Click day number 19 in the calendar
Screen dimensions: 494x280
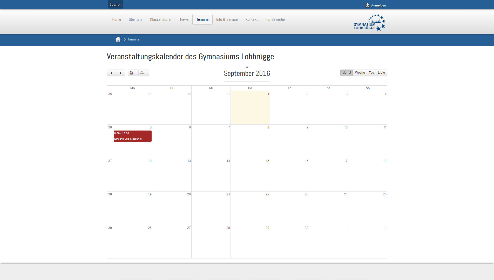pos(150,194)
